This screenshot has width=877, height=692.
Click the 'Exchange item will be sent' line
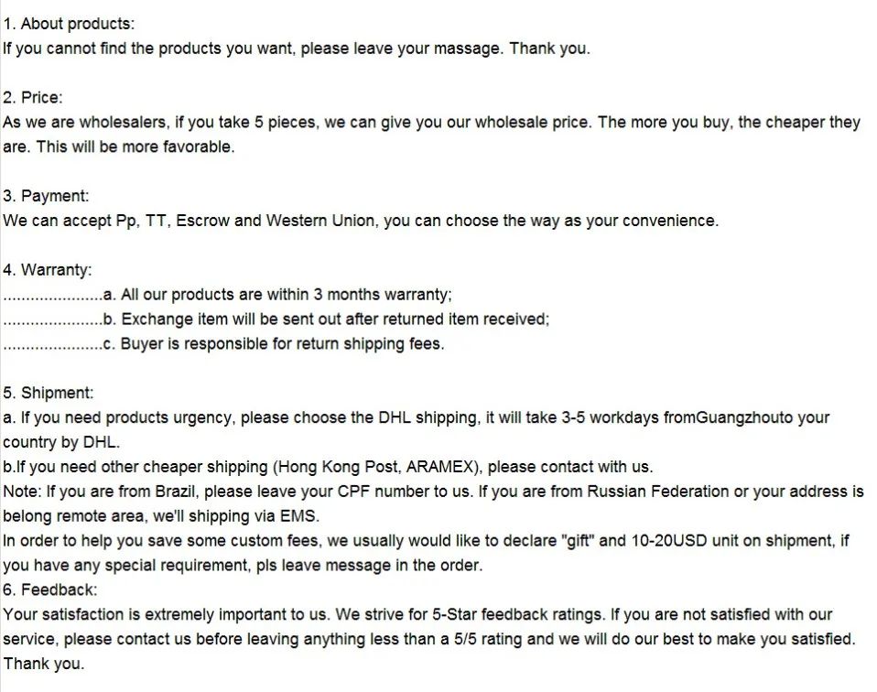(x=327, y=319)
